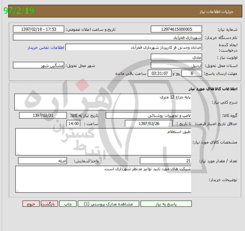Click the پاسخ به نیاز button

166,204
